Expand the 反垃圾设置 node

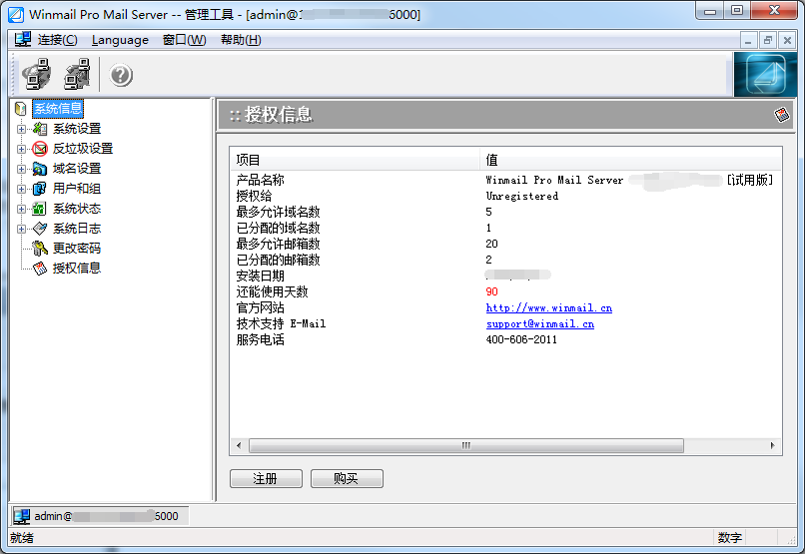click(21, 150)
